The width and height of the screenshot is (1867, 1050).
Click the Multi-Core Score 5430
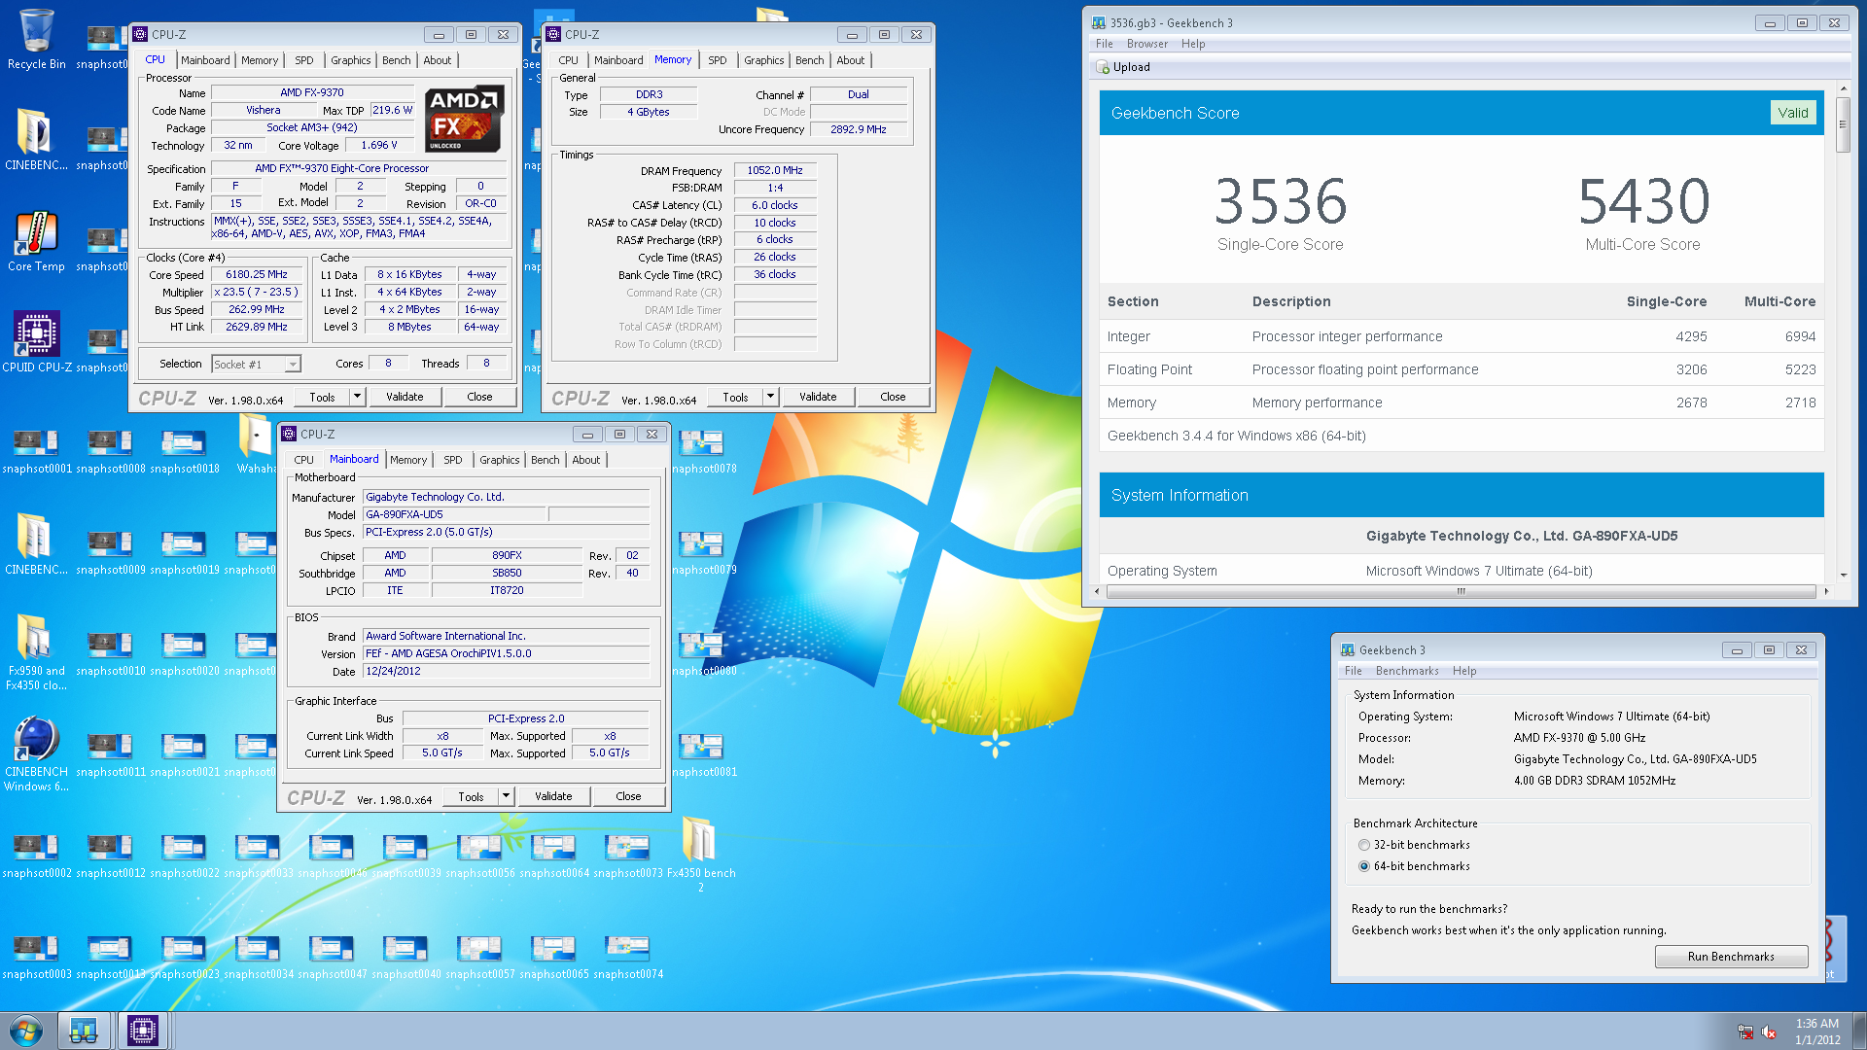tap(1643, 201)
